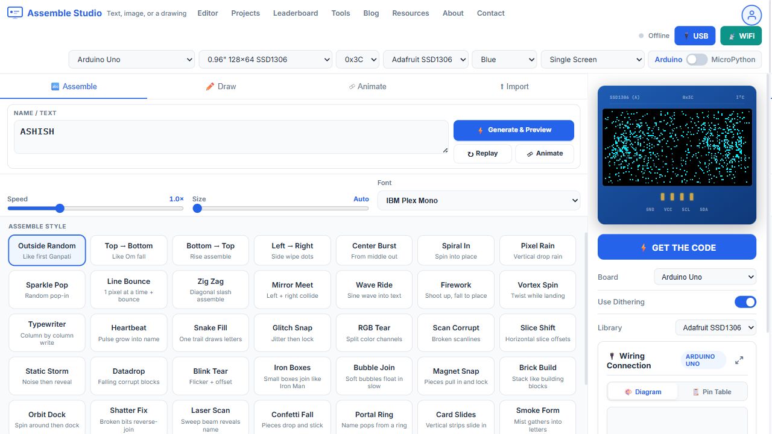Open the Board dropdown below GET THE CODE
The height and width of the screenshot is (434, 772).
(705, 277)
